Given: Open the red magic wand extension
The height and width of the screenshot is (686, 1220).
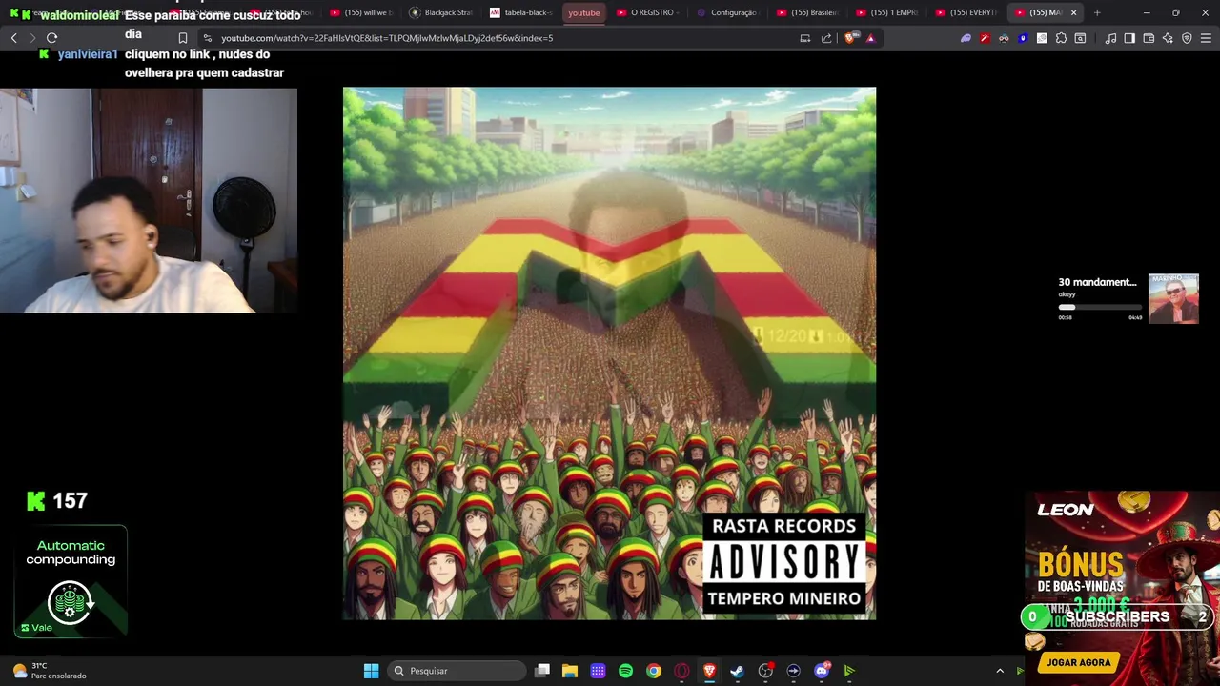Looking at the screenshot, I should [x=985, y=38].
